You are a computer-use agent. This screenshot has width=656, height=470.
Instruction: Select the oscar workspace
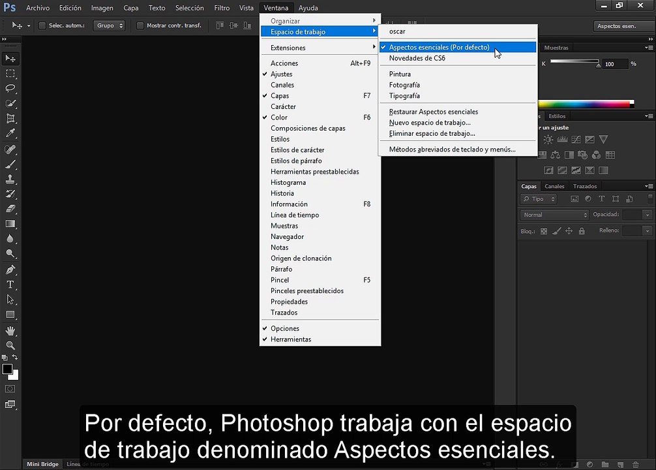click(458, 31)
